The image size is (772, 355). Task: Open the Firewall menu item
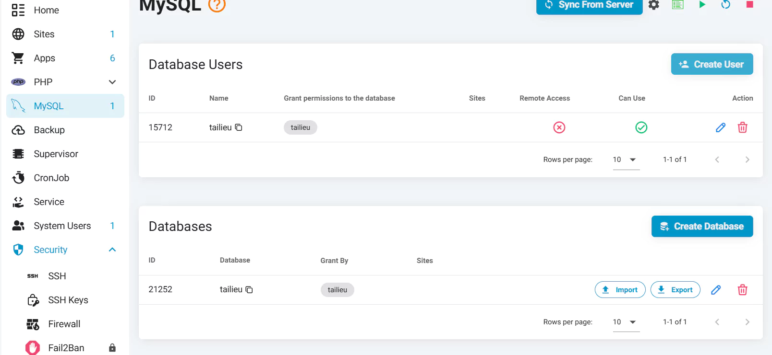[64, 324]
